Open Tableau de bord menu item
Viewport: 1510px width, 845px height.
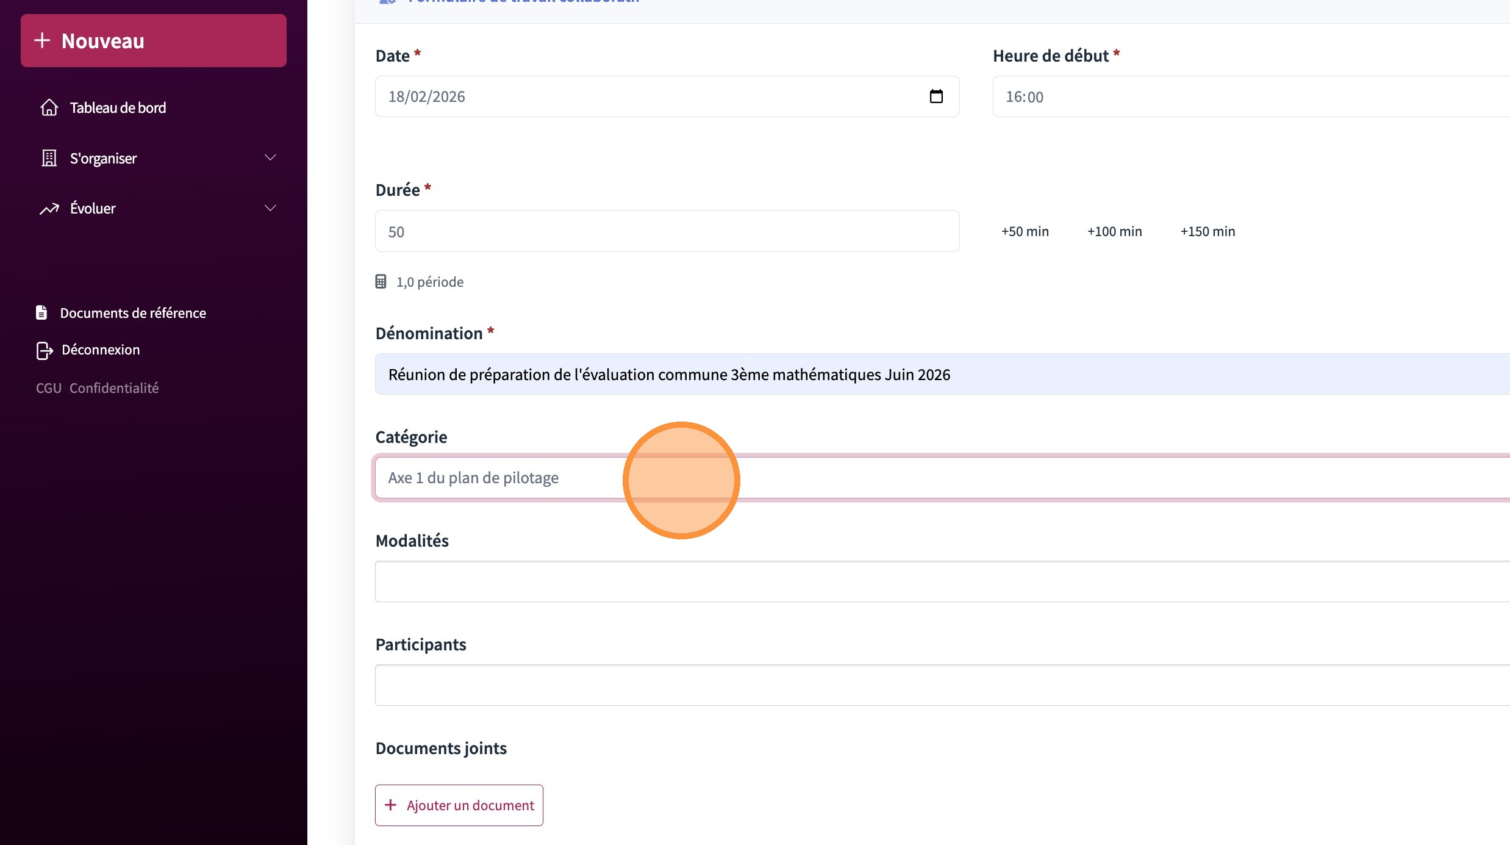click(x=118, y=108)
